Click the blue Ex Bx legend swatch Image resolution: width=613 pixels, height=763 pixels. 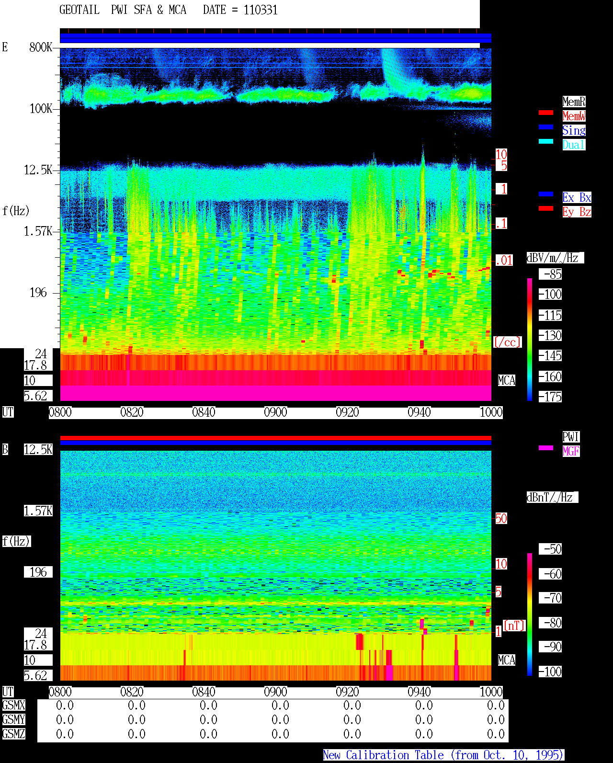coord(546,194)
